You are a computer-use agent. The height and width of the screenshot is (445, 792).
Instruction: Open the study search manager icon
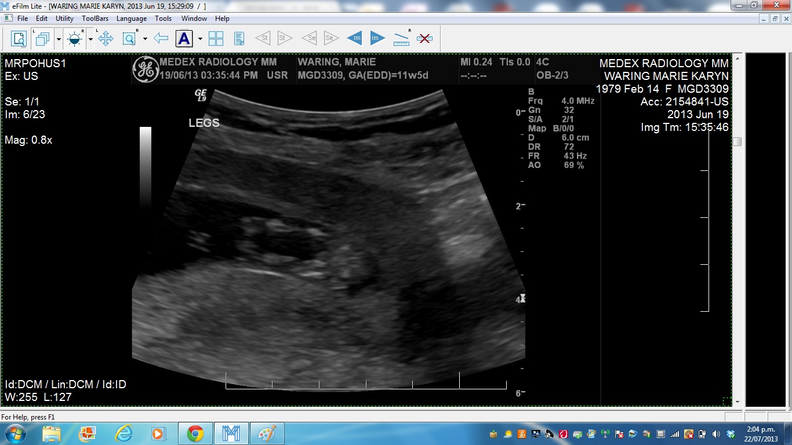point(19,39)
